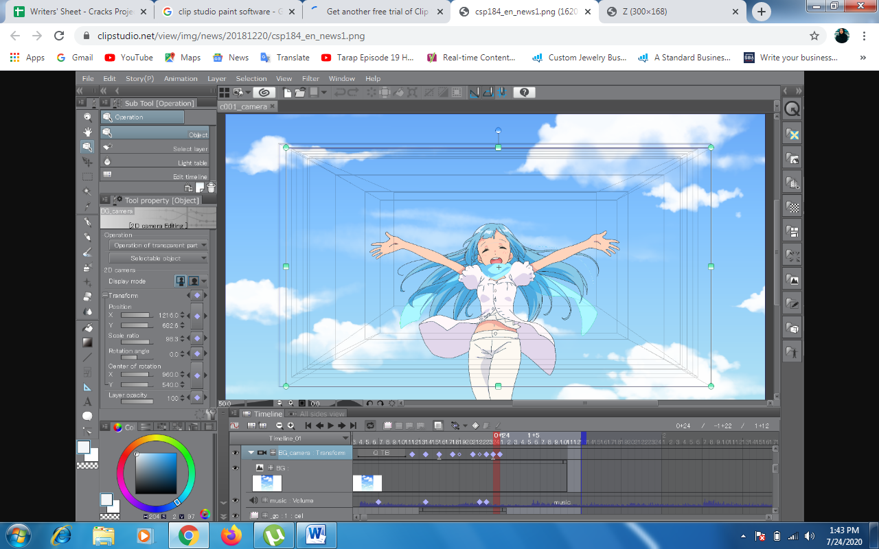Click the add keyframe diamond icon in timeline toolbar

pos(475,425)
